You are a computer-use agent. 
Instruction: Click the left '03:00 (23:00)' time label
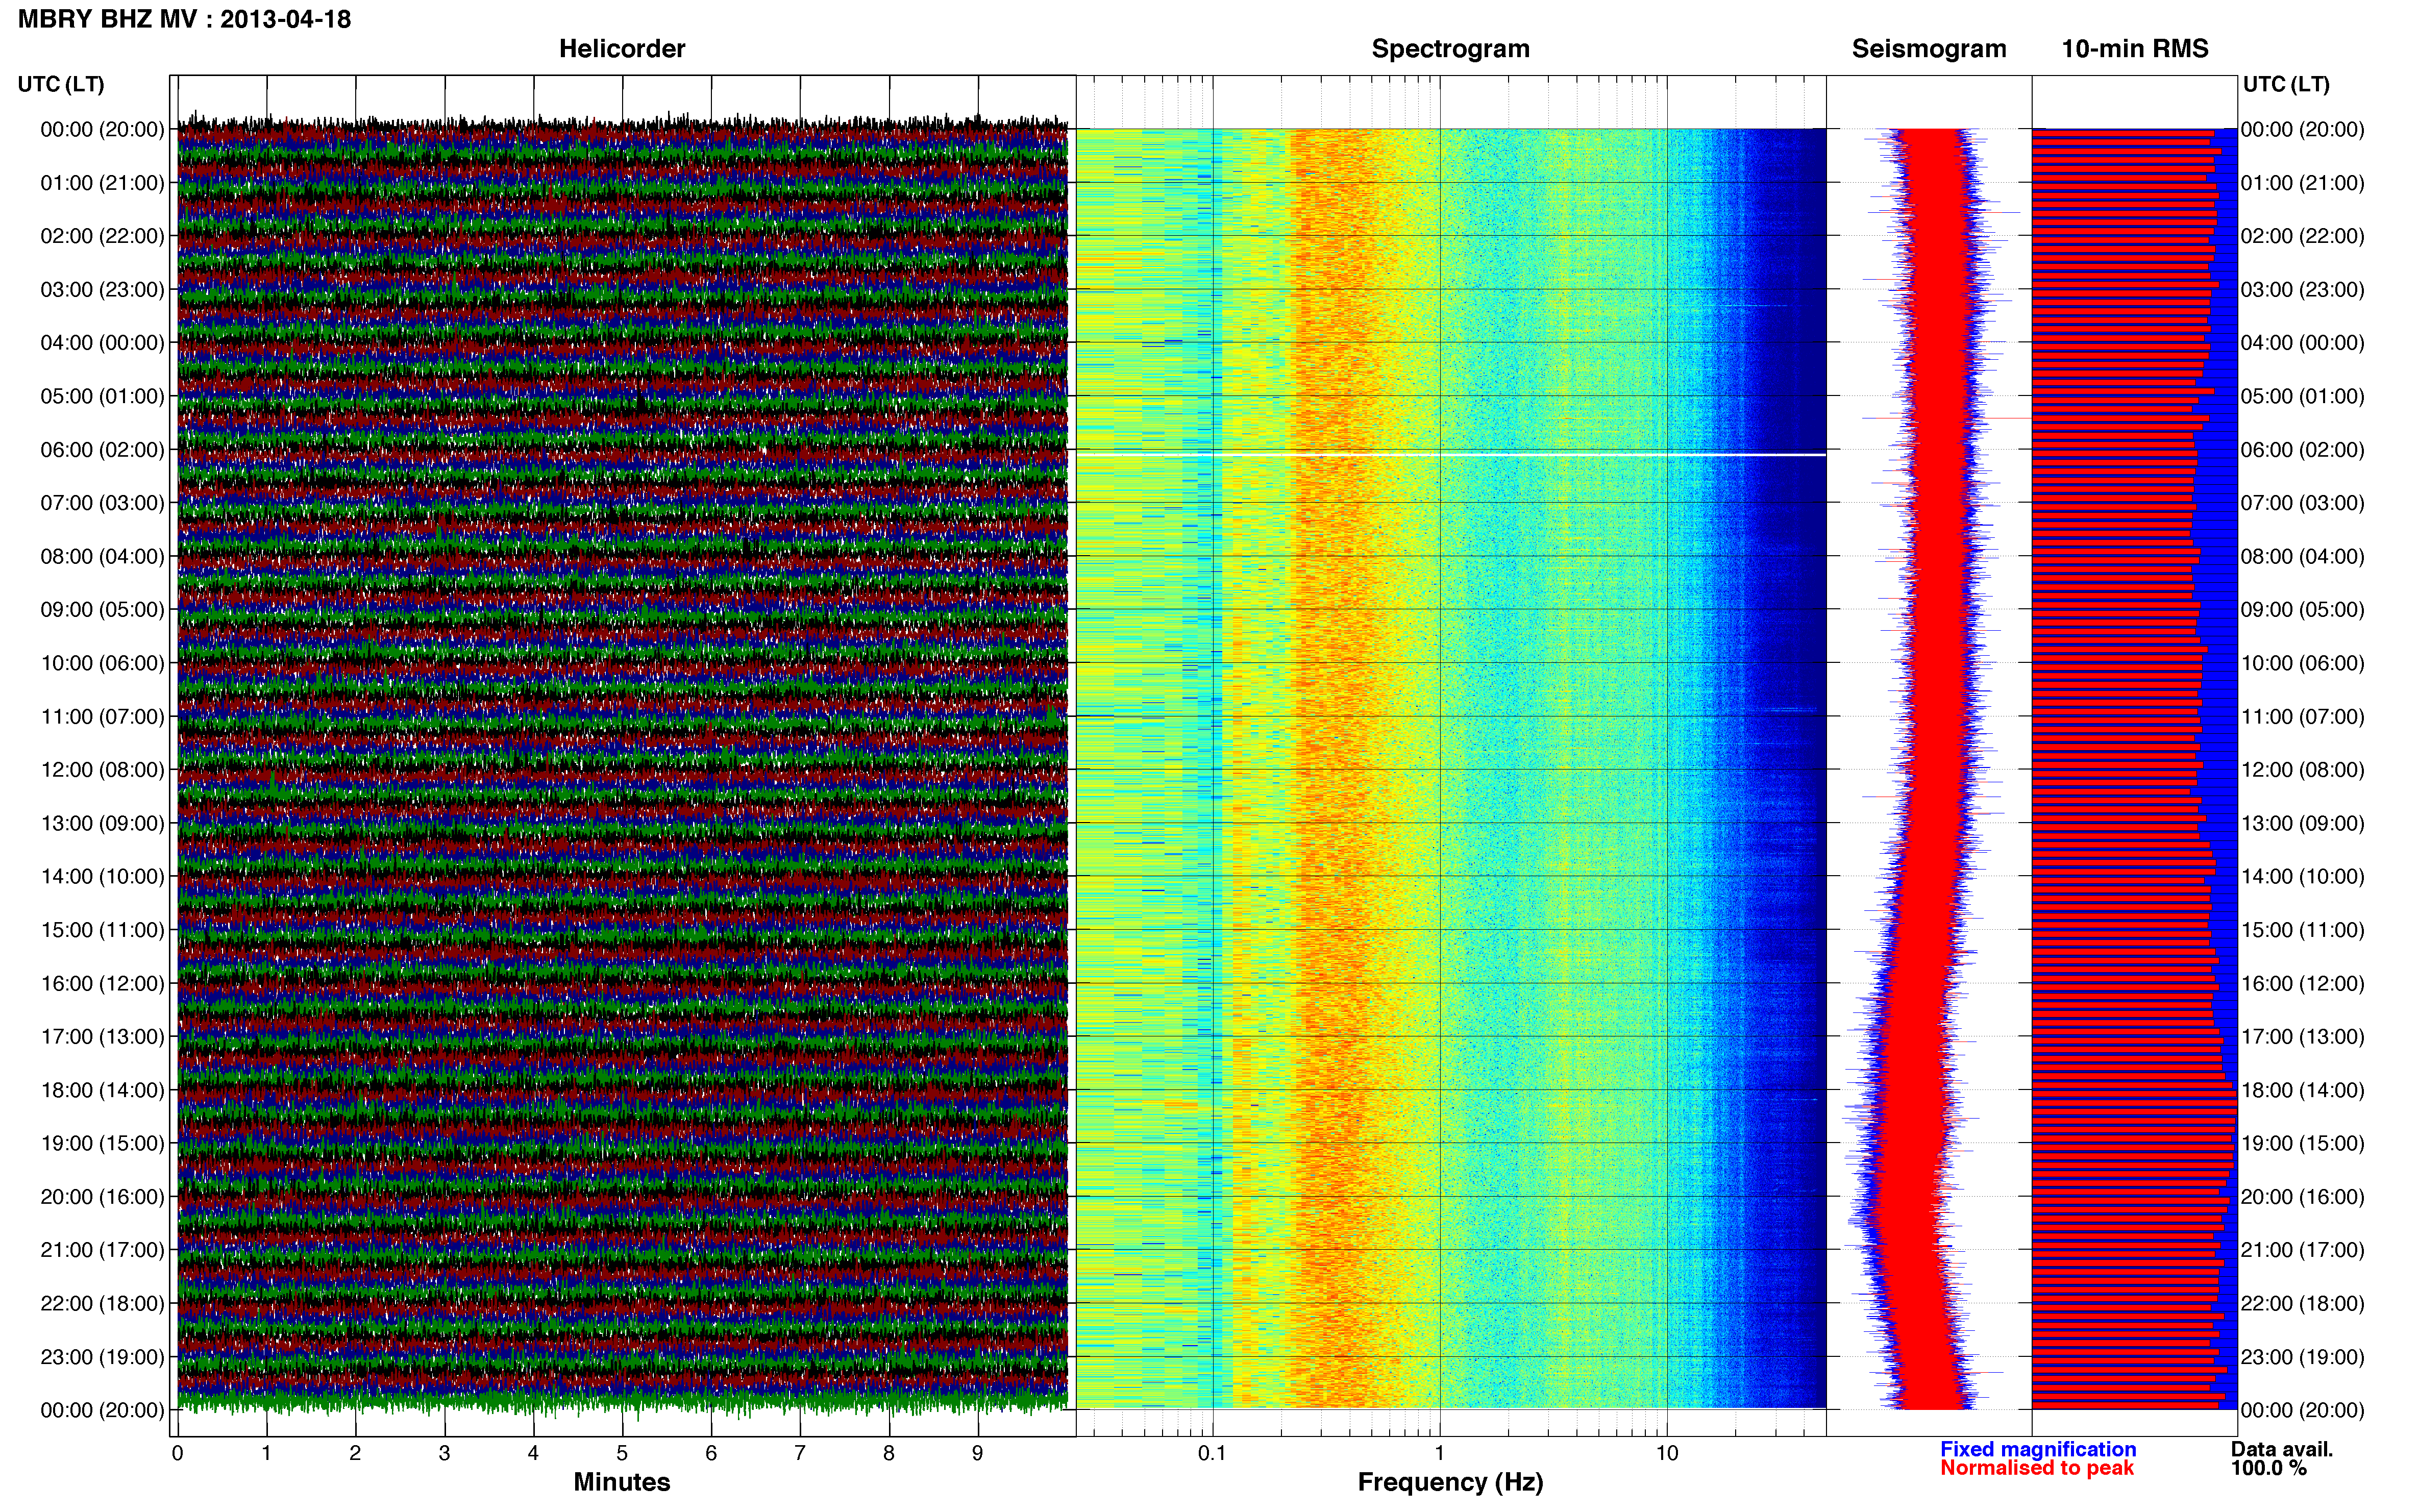click(x=102, y=289)
